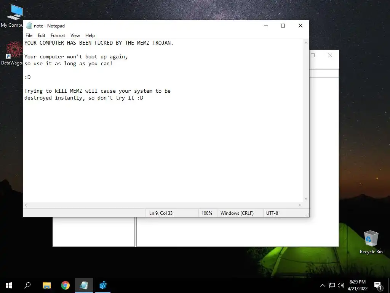Show hidden tray icons chevron
This screenshot has width=390, height=293.
[322, 285]
